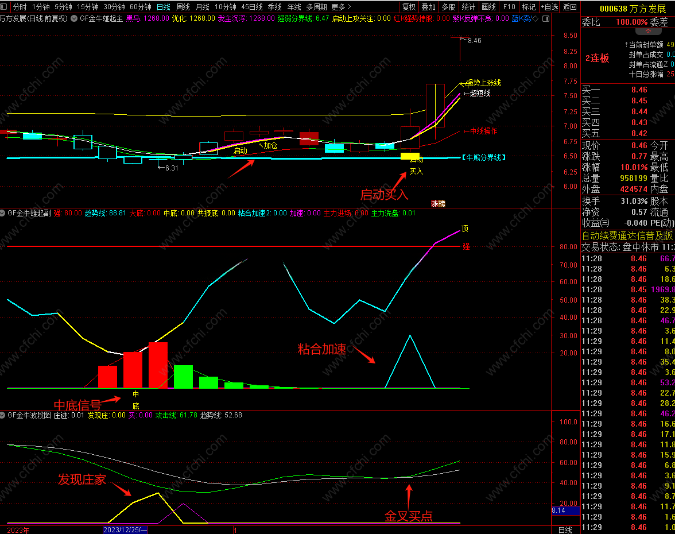Image resolution: width=675 pixels, height=534 pixels.
Task: Click stock code 000638 万方发展 header
Action: click(x=633, y=9)
